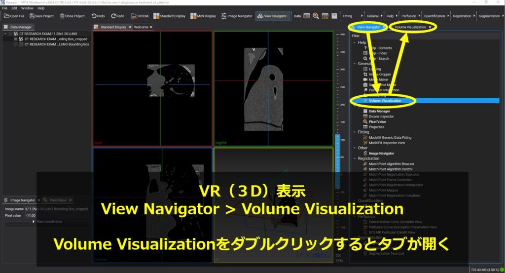Collapse the Registration group in navigator
The height and width of the screenshot is (273, 505).
355,158
